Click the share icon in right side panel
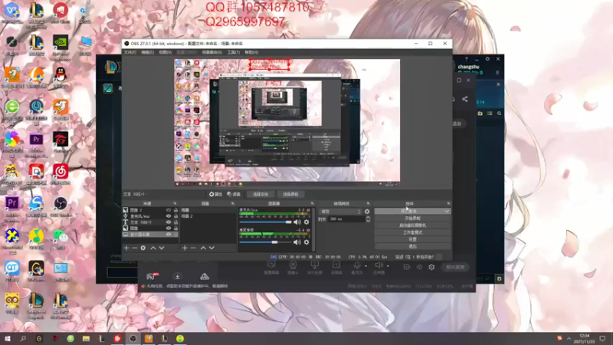Screen dimensions: 613x345 click(465, 99)
